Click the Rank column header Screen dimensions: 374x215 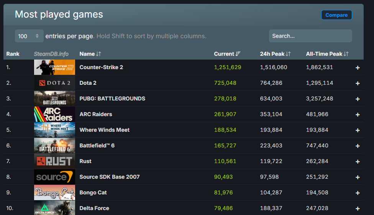pyautogui.click(x=13, y=54)
